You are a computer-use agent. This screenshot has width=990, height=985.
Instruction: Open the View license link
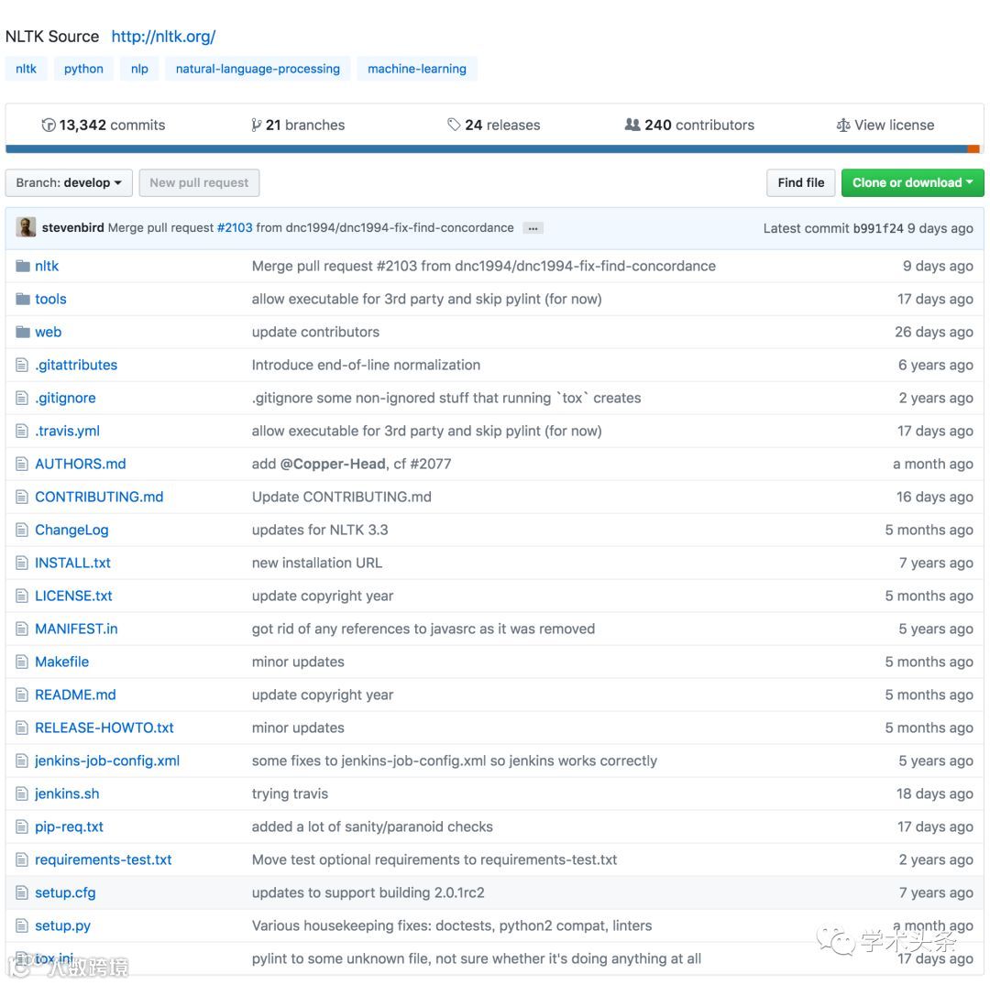[x=885, y=125]
